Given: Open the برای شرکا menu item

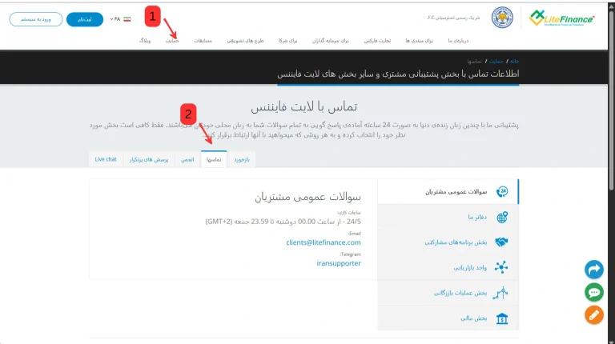Looking at the screenshot, I should [x=288, y=41].
